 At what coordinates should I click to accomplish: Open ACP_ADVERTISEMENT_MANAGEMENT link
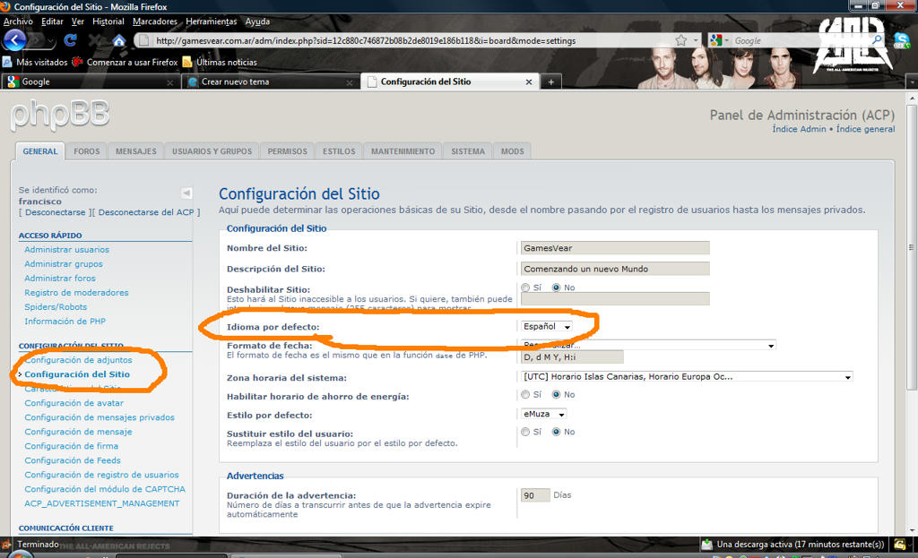[x=102, y=503]
